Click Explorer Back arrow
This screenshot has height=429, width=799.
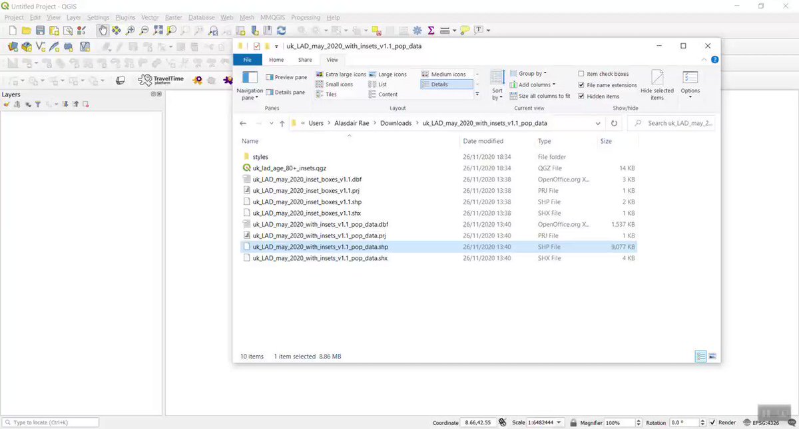243,124
